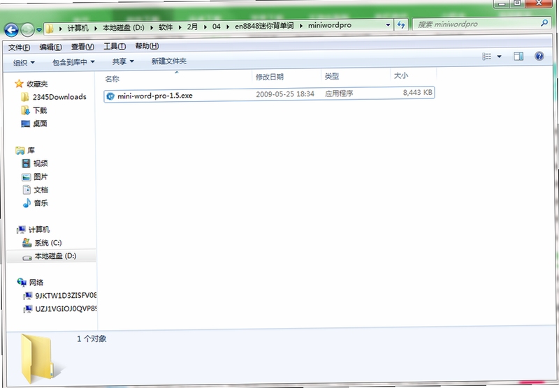Click the 库 libraries icon

[20, 151]
